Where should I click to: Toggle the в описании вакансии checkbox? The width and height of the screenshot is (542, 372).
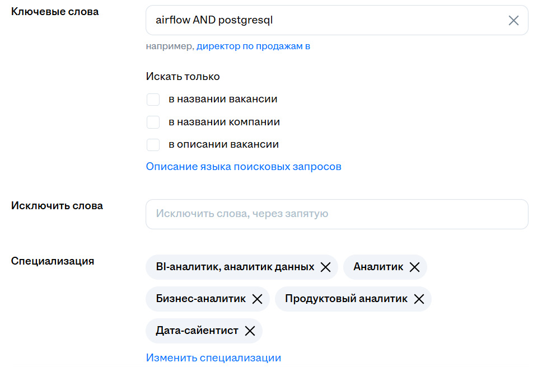click(153, 145)
